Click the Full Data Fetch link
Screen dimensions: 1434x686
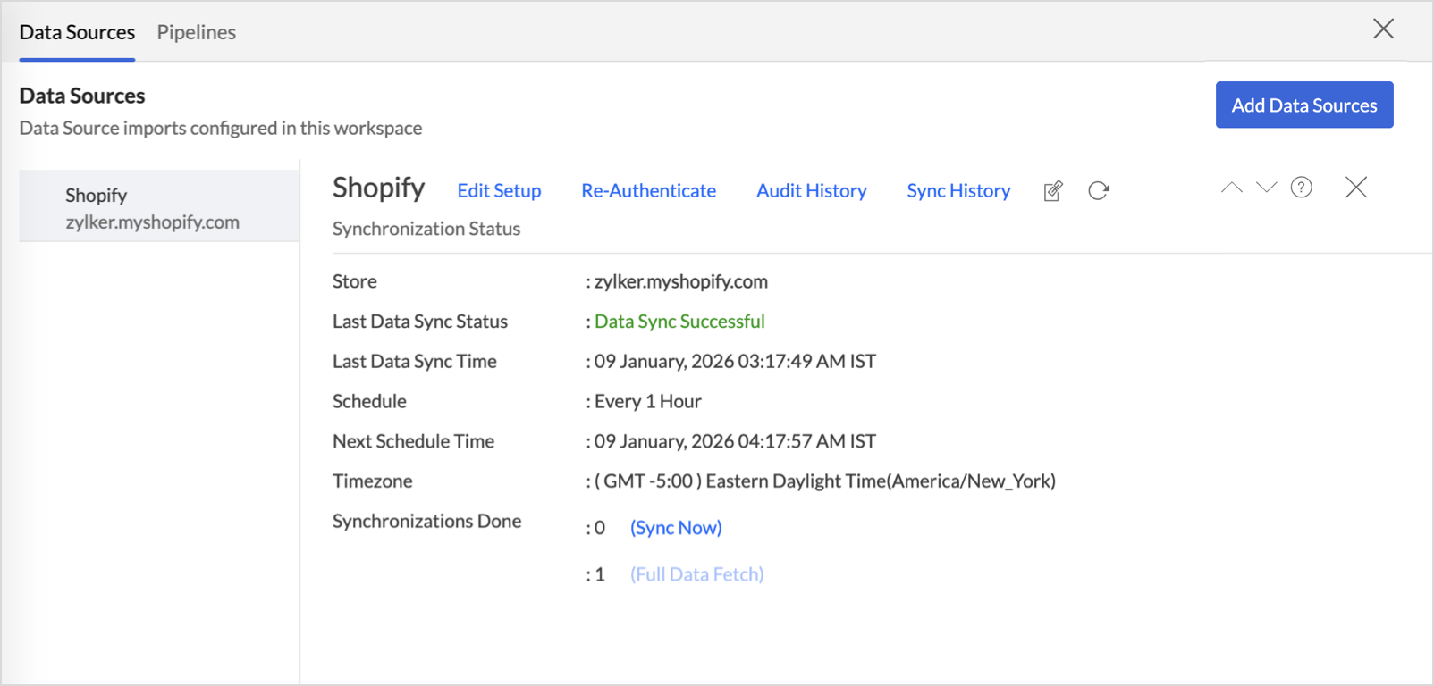pyautogui.click(x=696, y=574)
